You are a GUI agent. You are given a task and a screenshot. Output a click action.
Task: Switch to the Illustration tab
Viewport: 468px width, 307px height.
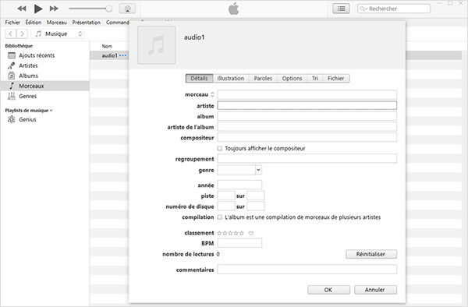[231, 79]
